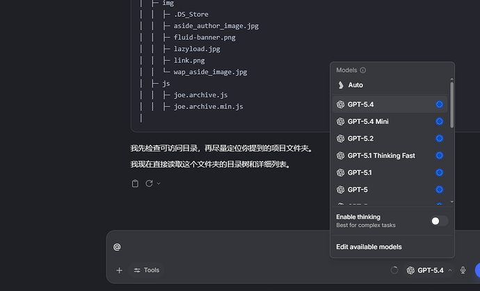Click the text joe.archive.min.js
This screenshot has height=291, width=480.
point(208,107)
